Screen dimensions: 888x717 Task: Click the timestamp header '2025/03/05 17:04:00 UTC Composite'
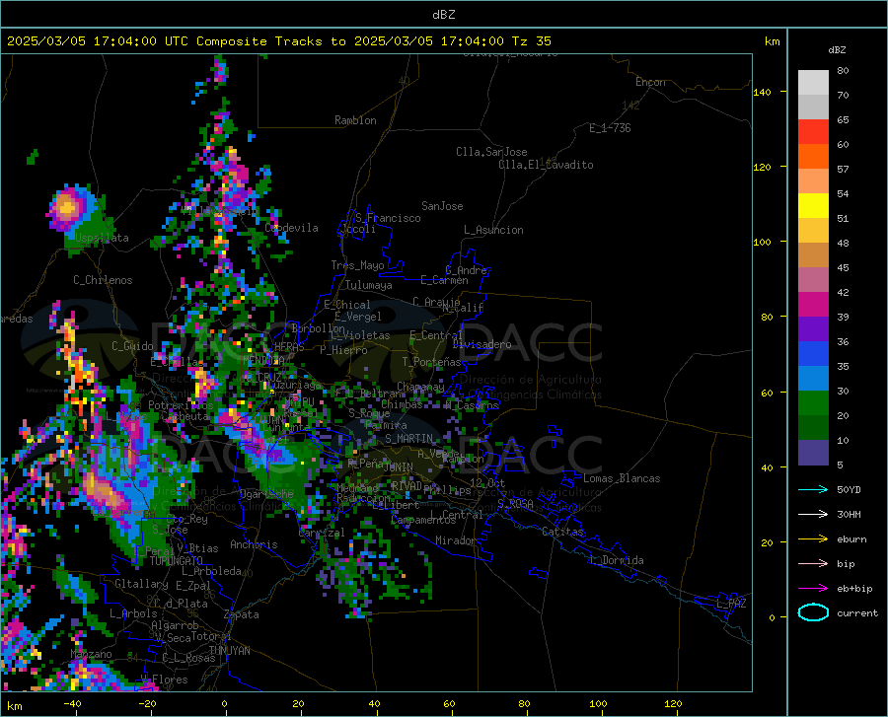pos(136,40)
